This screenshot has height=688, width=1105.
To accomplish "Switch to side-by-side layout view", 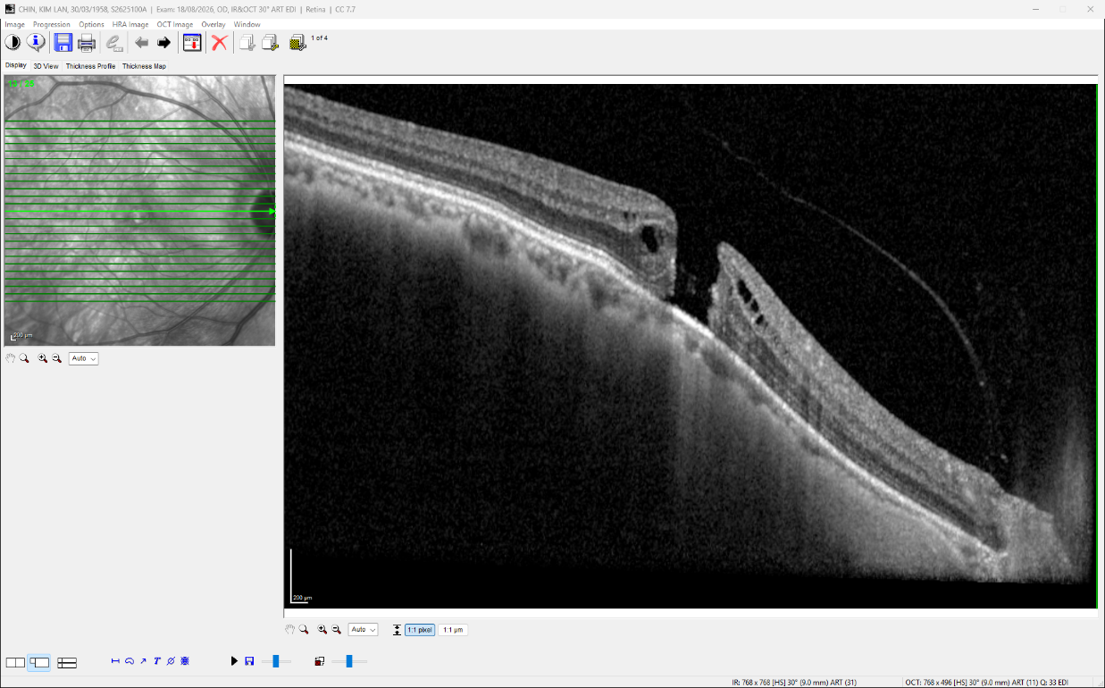I will 15,662.
